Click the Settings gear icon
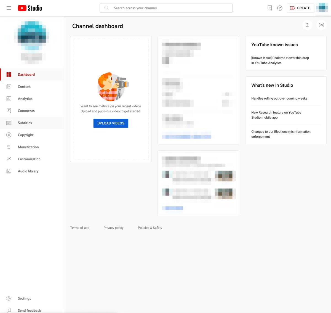 coord(9,298)
